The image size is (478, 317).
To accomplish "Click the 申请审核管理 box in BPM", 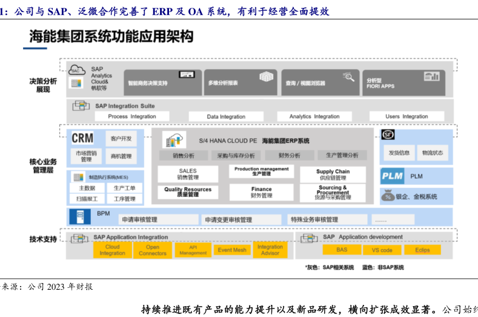I will point(159,219).
